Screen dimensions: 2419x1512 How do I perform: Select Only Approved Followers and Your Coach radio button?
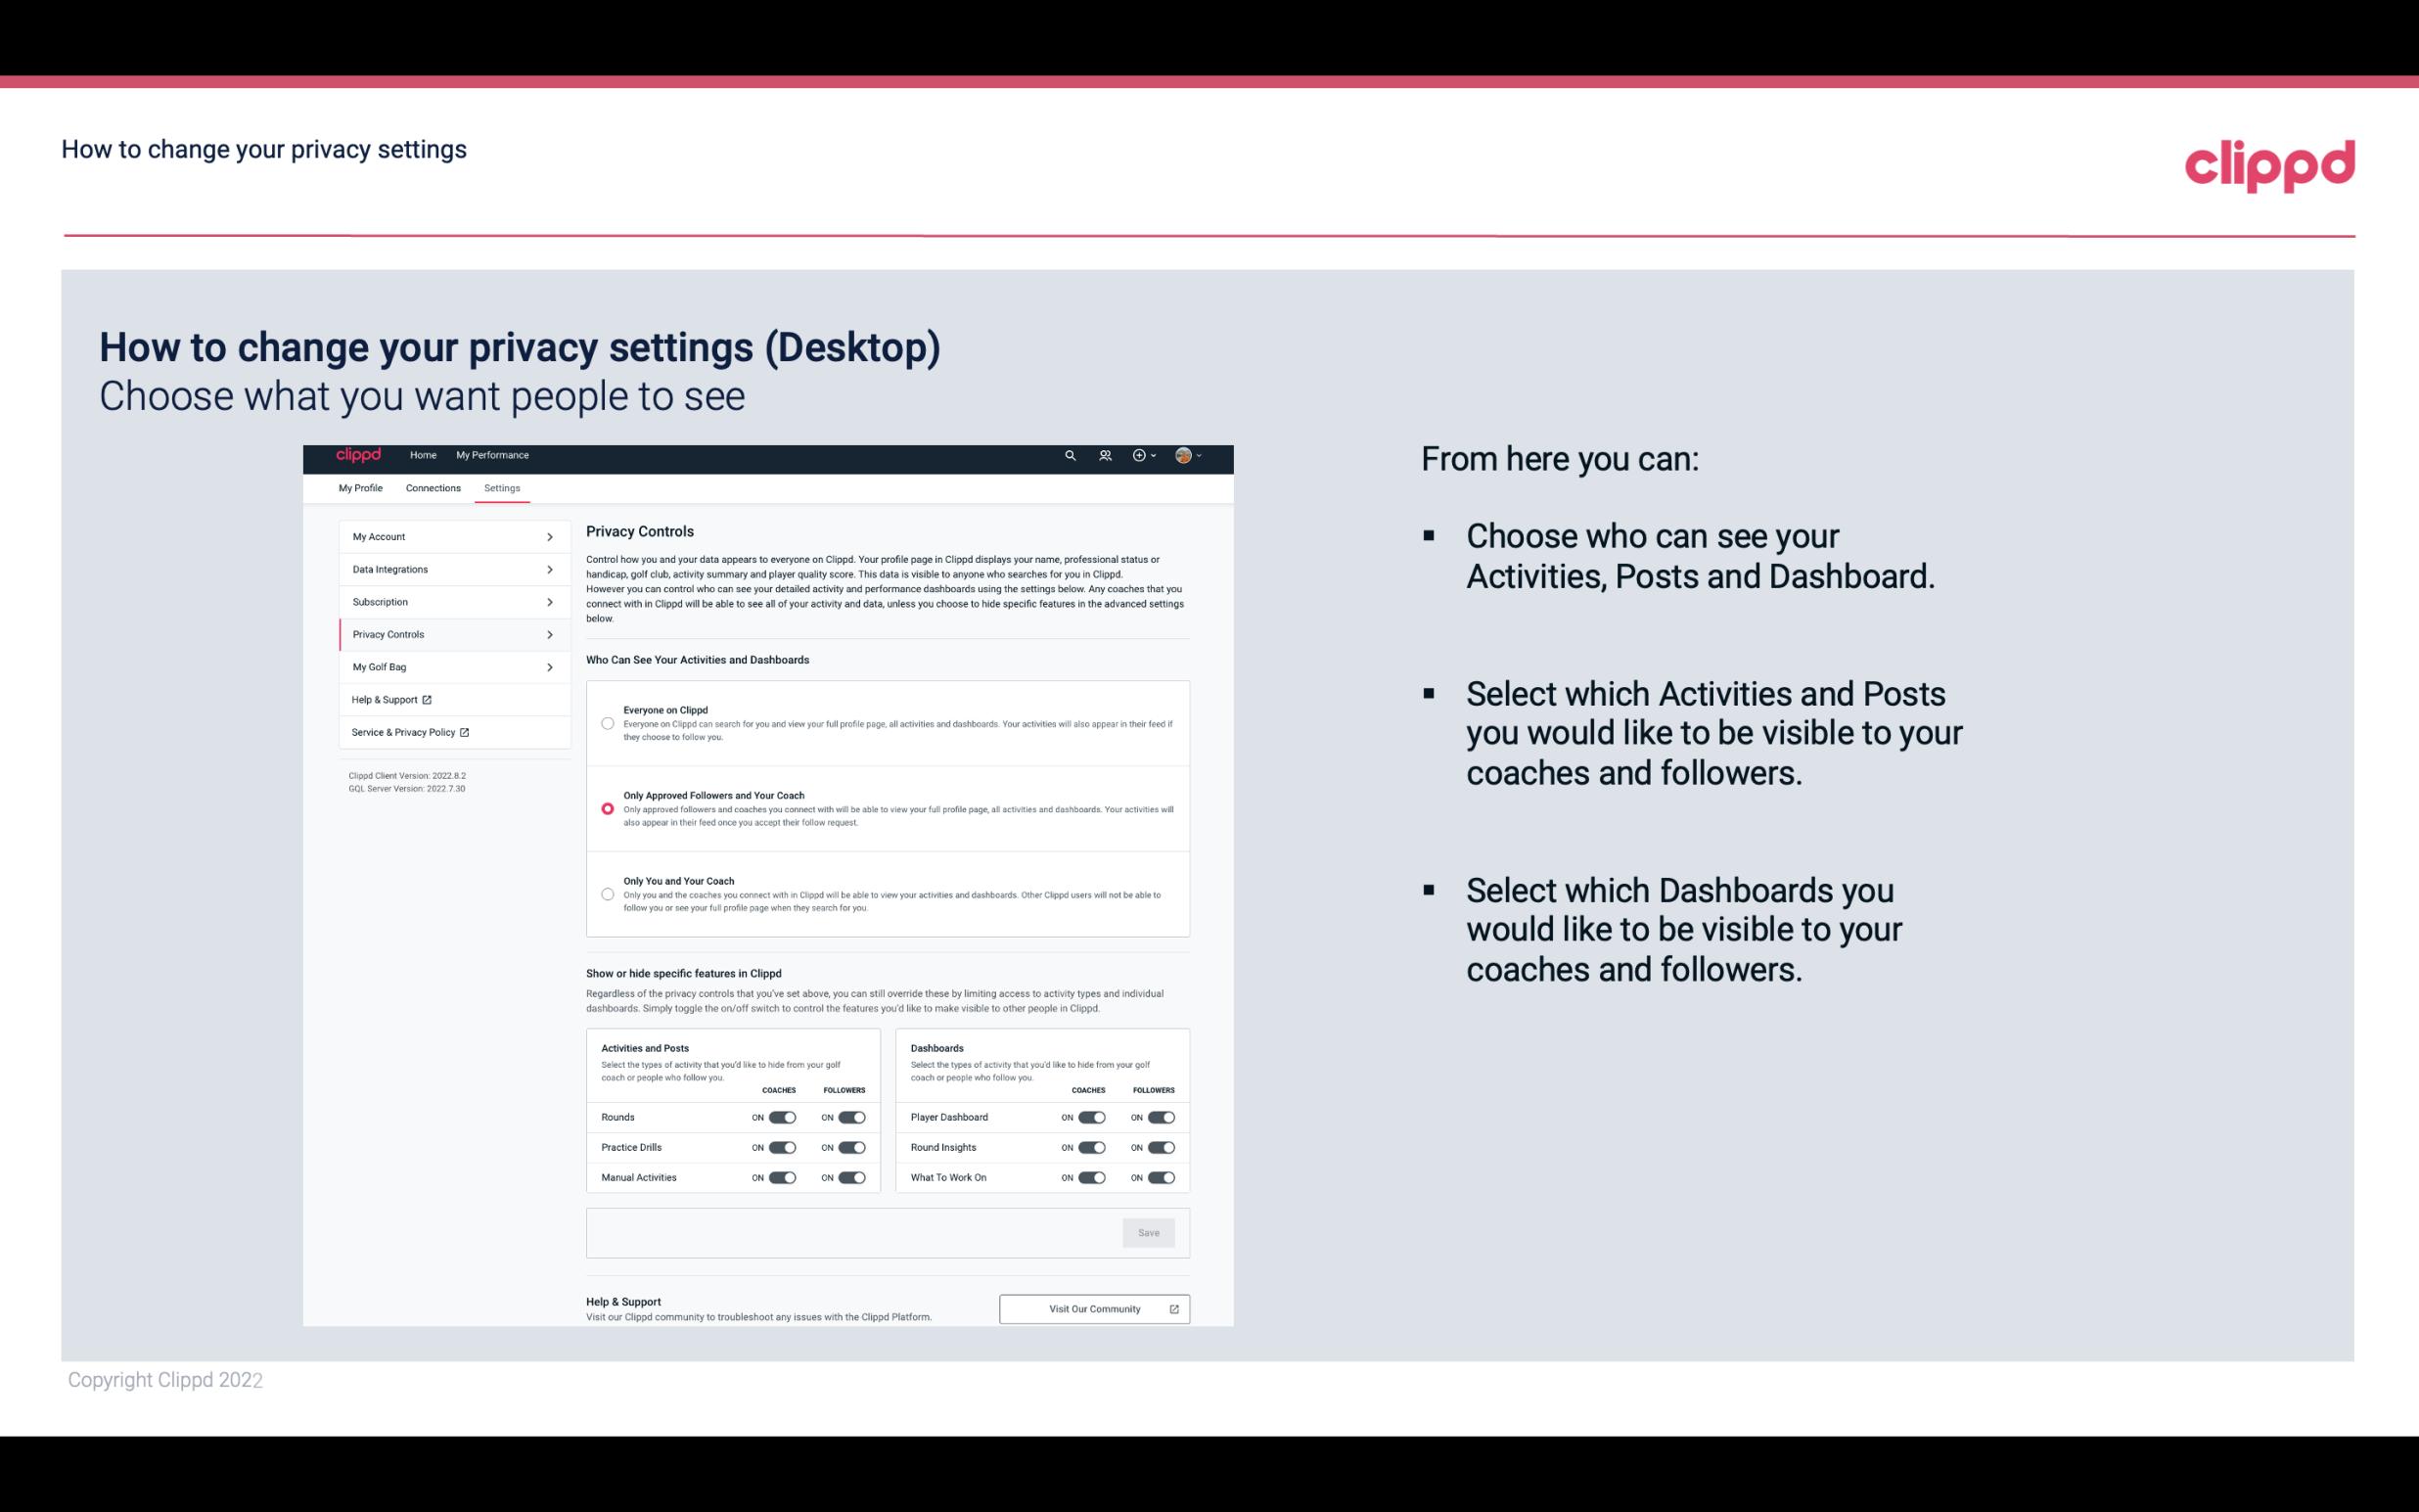(606, 808)
